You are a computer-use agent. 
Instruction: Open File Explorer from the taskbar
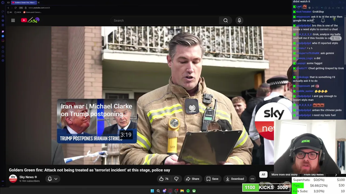point(182,191)
